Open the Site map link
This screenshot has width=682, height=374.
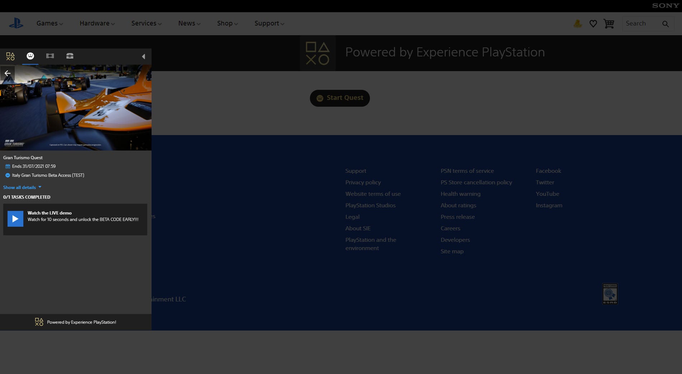[452, 251]
